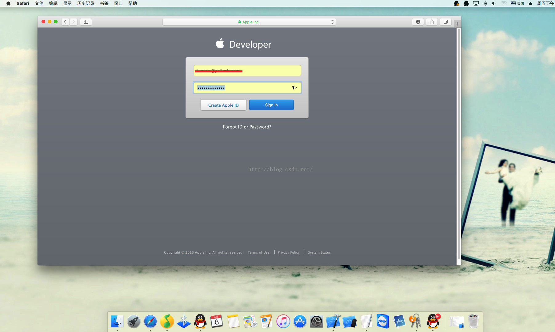Open QQ Music from the Dock
The width and height of the screenshot is (555, 332).
pyautogui.click(x=167, y=322)
